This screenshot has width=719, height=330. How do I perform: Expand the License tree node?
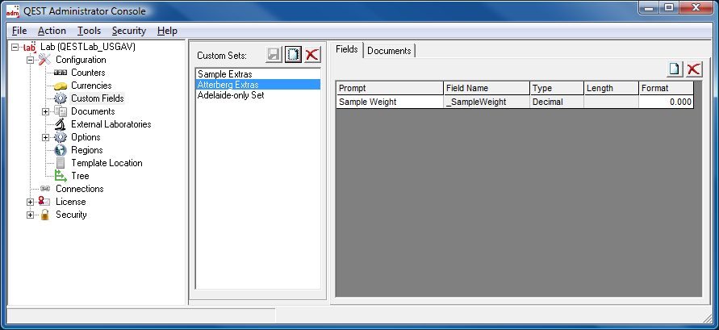31,202
